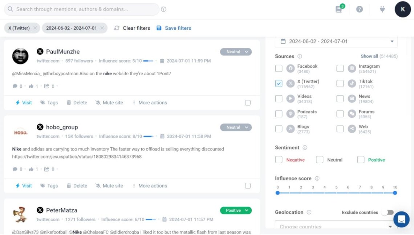Viewport: 414px width, 235px height.
Task: Click the Influence score info icon
Action: pyautogui.click(x=317, y=179)
